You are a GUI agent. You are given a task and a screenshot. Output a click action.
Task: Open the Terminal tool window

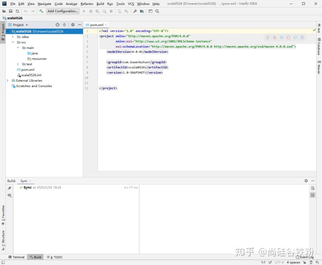click(x=16, y=257)
